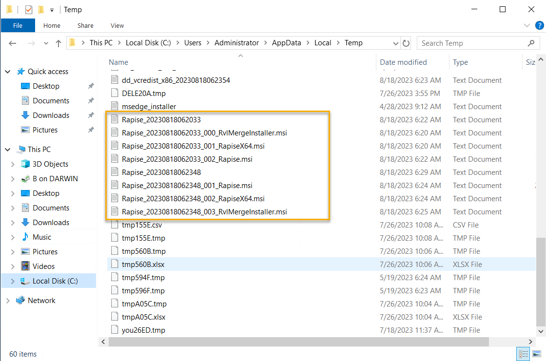Viewport: 546px width, 361px height.
Task: Open Customize Quick Access Toolbar dropdown
Action: (x=52, y=10)
